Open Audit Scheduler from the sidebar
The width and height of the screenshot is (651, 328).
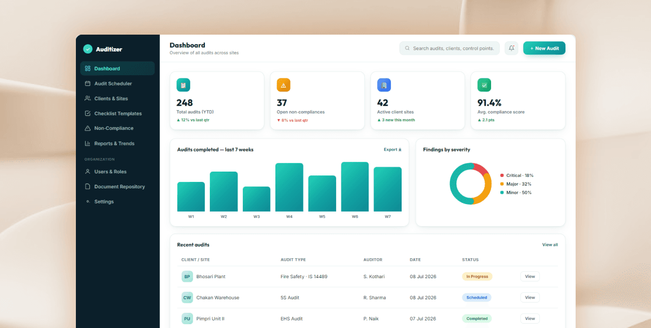point(118,83)
